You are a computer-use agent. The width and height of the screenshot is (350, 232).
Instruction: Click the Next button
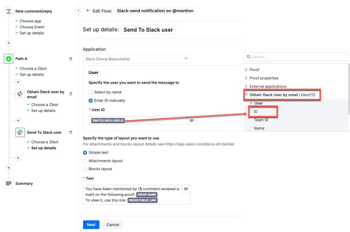[x=91, y=225]
